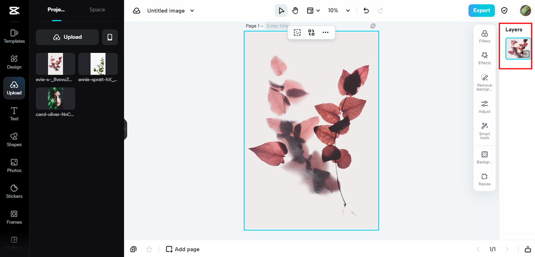535x257 pixels.
Task: Select the leaves layer thumbnail in Layers
Action: (518, 48)
